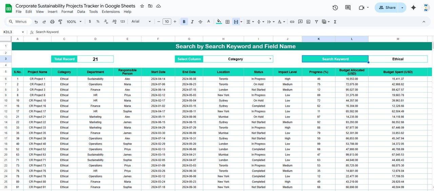
Task: Open the Extensions menu
Action: [111, 11]
